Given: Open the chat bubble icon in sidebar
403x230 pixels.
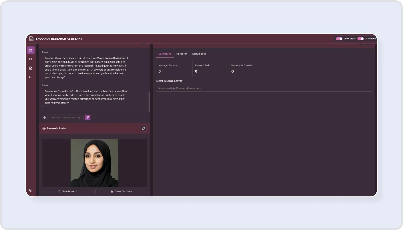Looking at the screenshot, I should coord(31,77).
